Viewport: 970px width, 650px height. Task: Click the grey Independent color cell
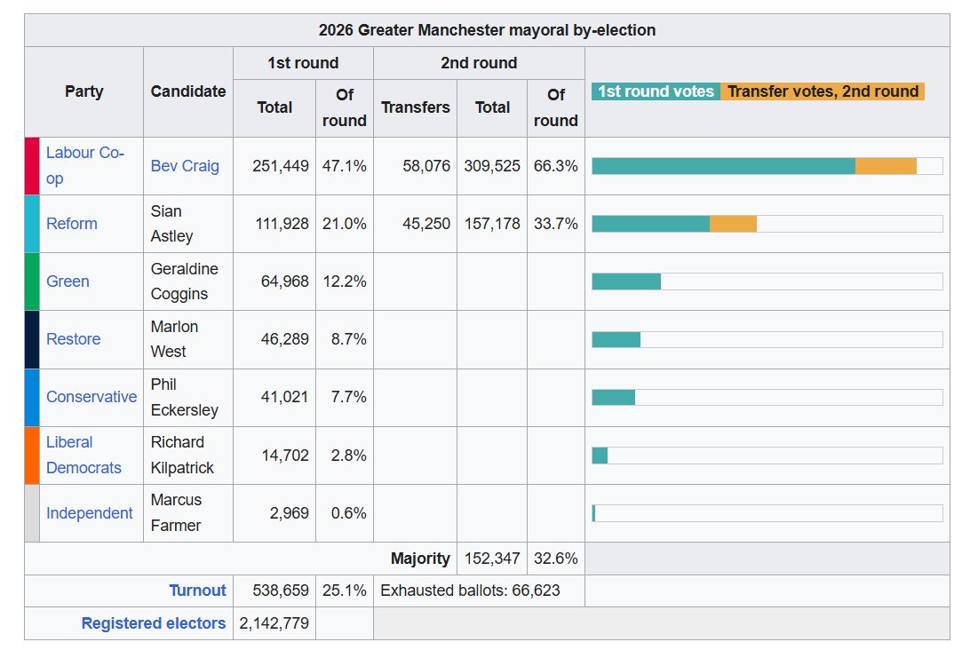tap(32, 513)
